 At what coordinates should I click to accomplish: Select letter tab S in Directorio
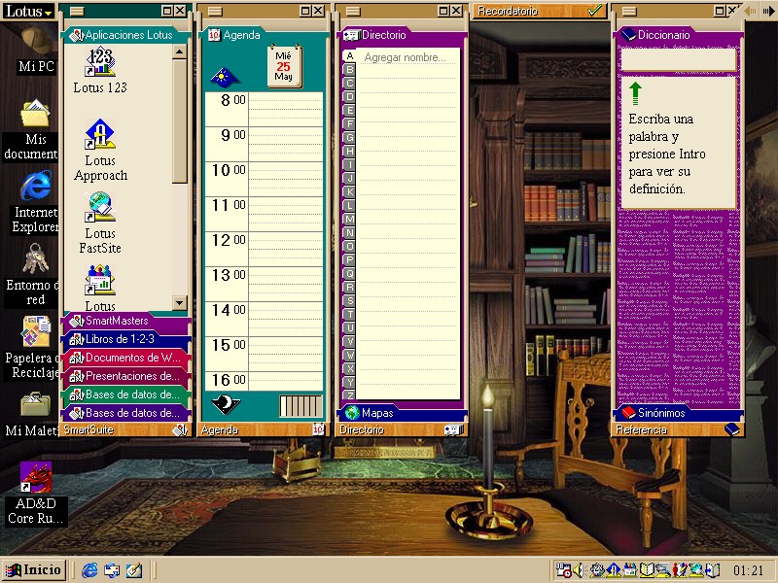349,300
